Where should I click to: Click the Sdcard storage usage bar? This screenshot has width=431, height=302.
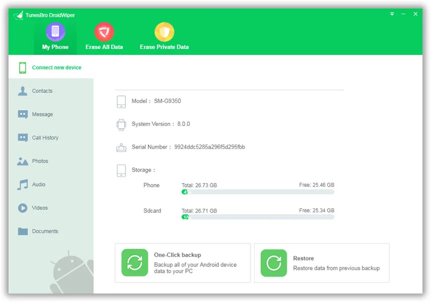coord(258,217)
